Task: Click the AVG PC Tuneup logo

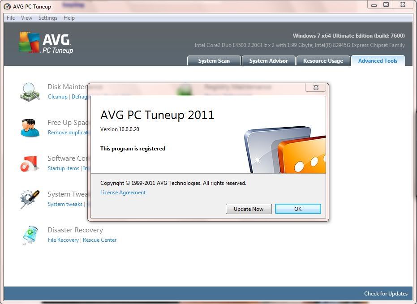Action: point(46,43)
